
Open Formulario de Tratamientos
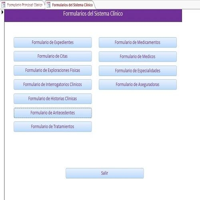click(53, 127)
